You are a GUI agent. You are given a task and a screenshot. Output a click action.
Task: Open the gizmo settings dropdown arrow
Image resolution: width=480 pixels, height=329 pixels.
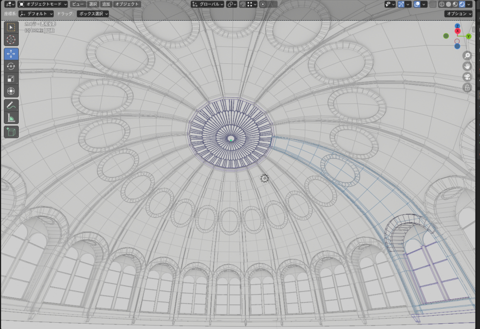click(408, 4)
